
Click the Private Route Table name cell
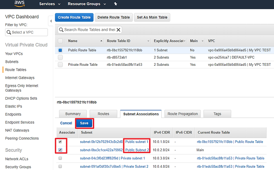[x=83, y=65]
